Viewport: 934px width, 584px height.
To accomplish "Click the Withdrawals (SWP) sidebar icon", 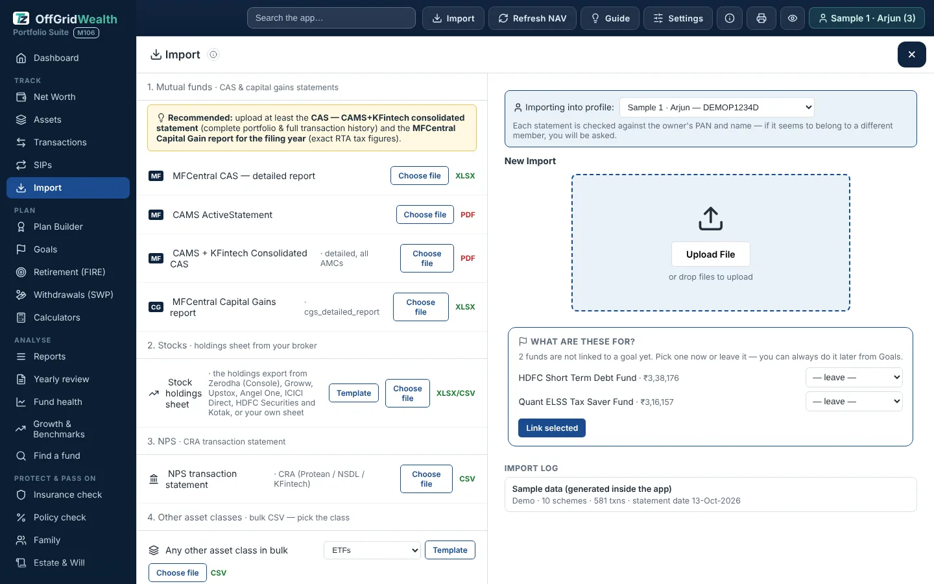I will pos(21,295).
